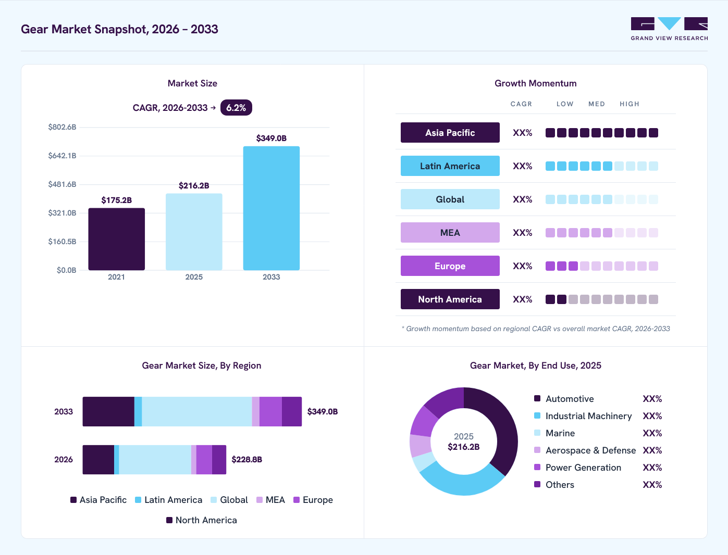Click the Europe legend color swatch
Viewport: 728px width, 555px height.
coord(297,500)
